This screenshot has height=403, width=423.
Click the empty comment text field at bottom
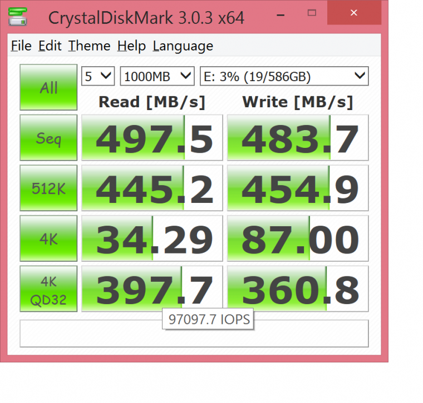click(x=194, y=334)
